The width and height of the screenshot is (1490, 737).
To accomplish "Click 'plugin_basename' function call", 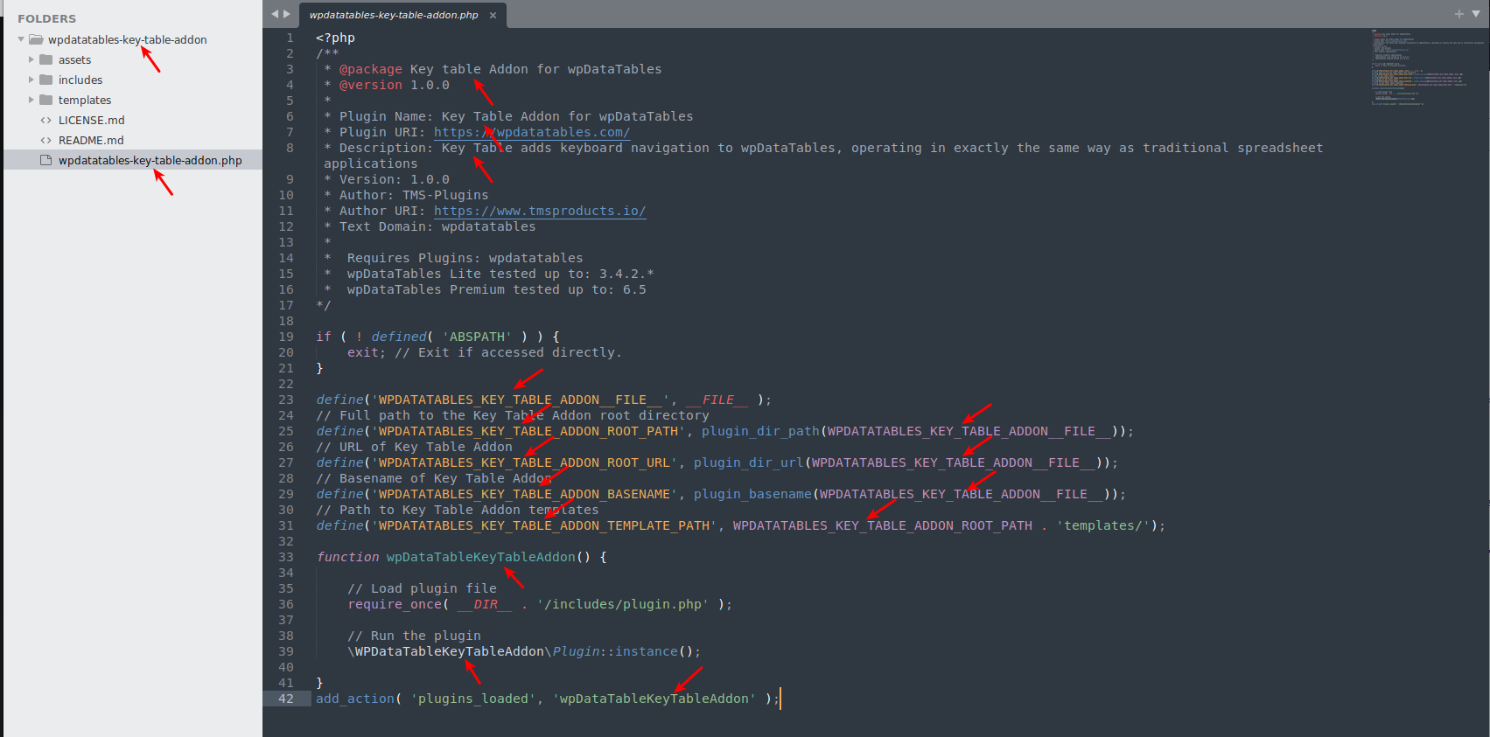I will tap(752, 494).
